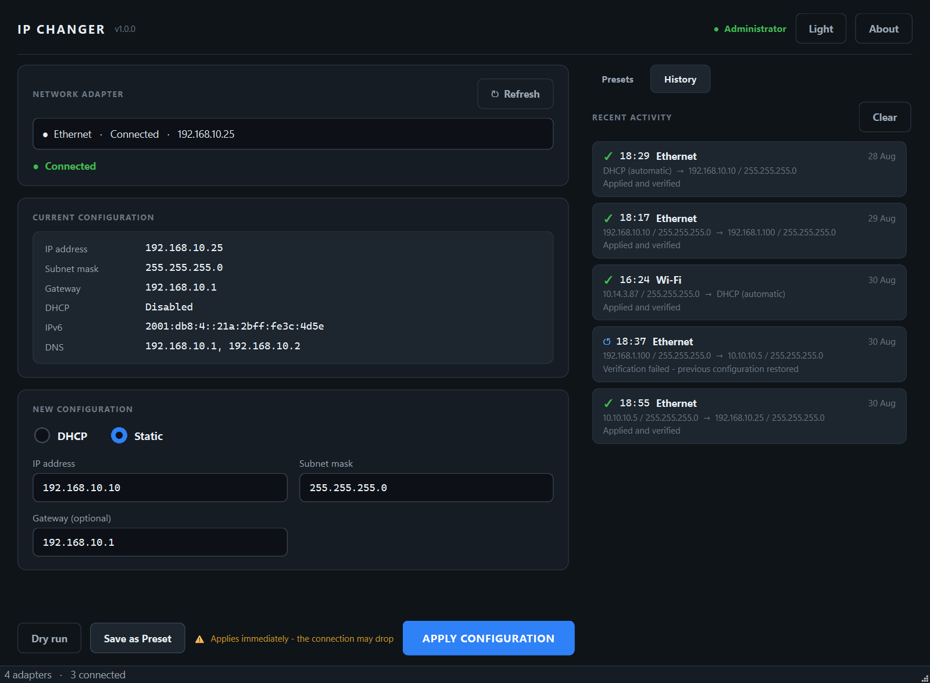Click the current Subnet mask value 255.255.255.0
The height and width of the screenshot is (683, 930).
184,267
